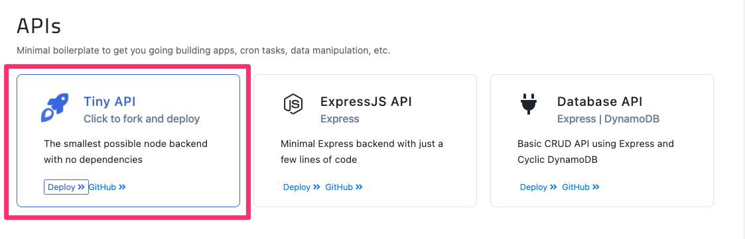This screenshot has width=745, height=239.
Task: Select the Database API title
Action: 600,101
